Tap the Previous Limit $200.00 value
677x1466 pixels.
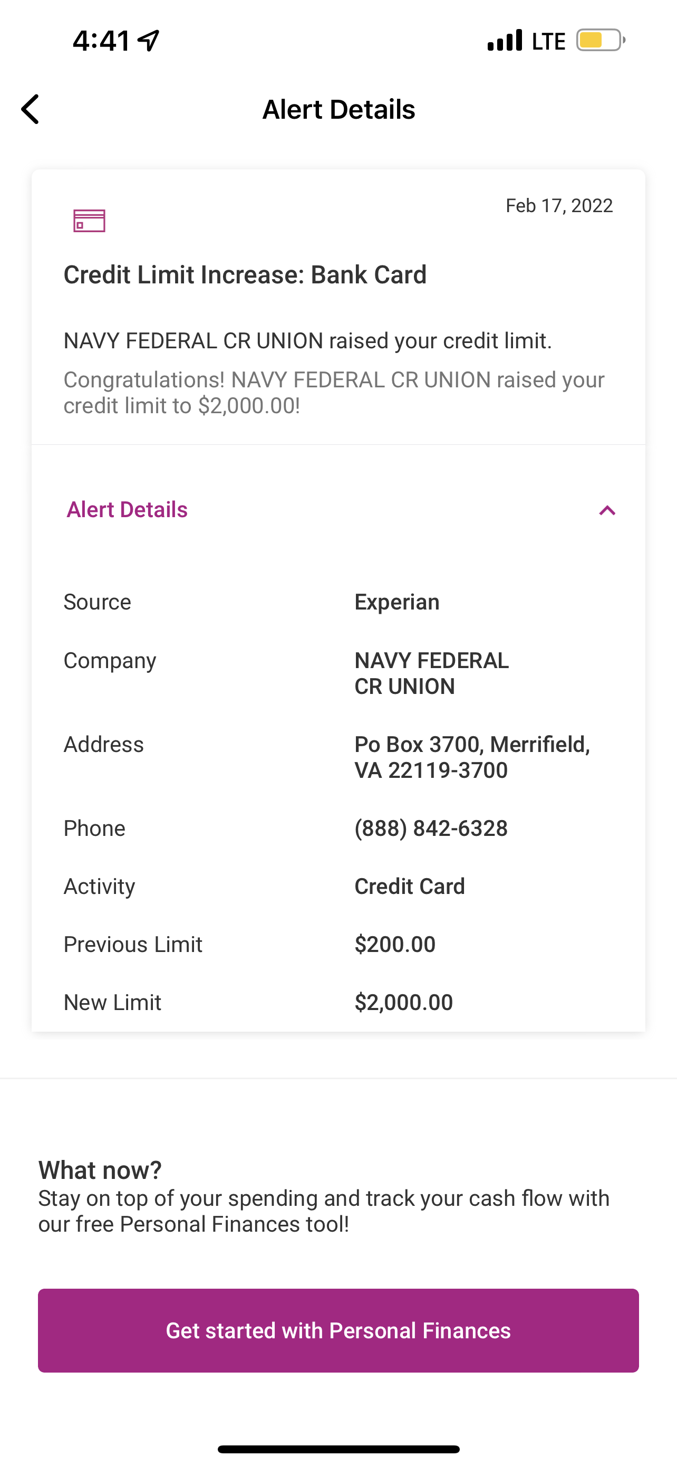(x=395, y=945)
